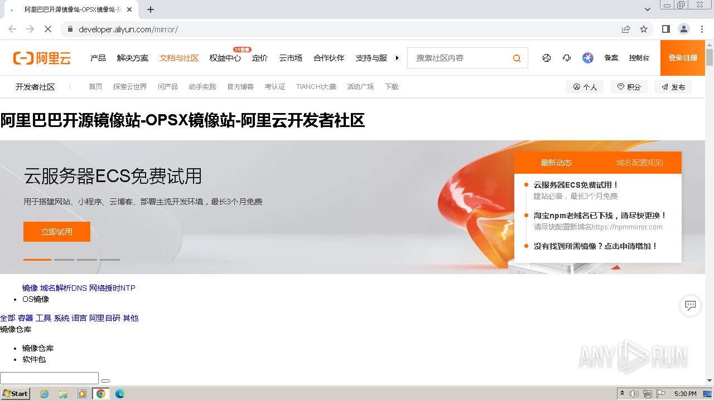Expand the tab search dropdown arrow
Image resolution: width=714 pixels, height=401 pixels.
coord(647,9)
